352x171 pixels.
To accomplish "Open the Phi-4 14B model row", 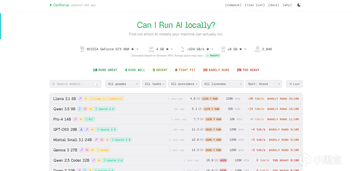I will click(176, 119).
